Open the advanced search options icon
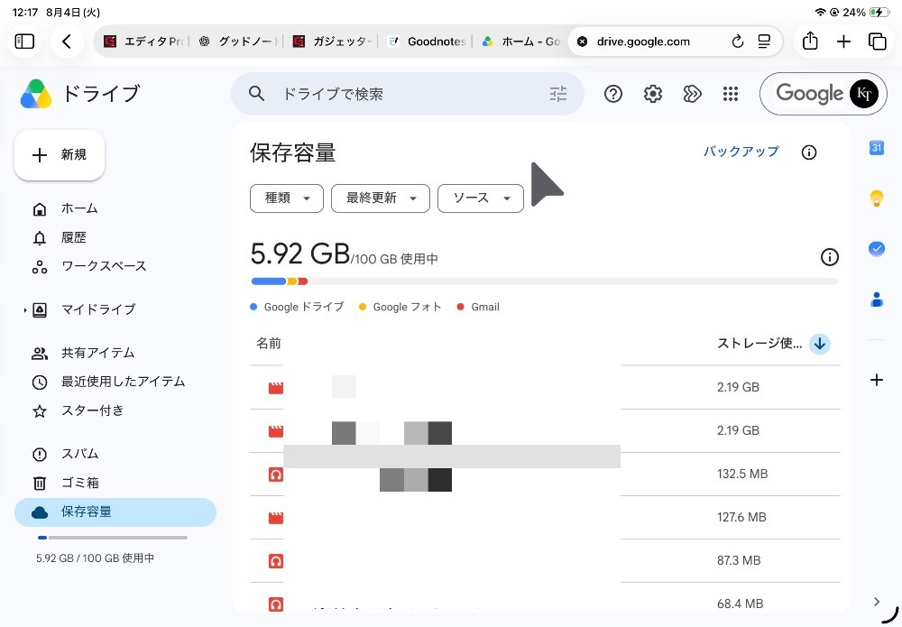This screenshot has width=902, height=627. [558, 94]
